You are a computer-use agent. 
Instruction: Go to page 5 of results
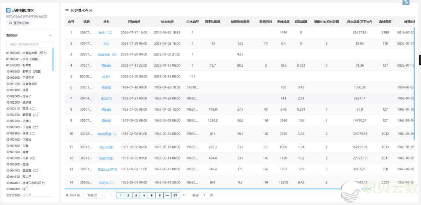point(152,195)
